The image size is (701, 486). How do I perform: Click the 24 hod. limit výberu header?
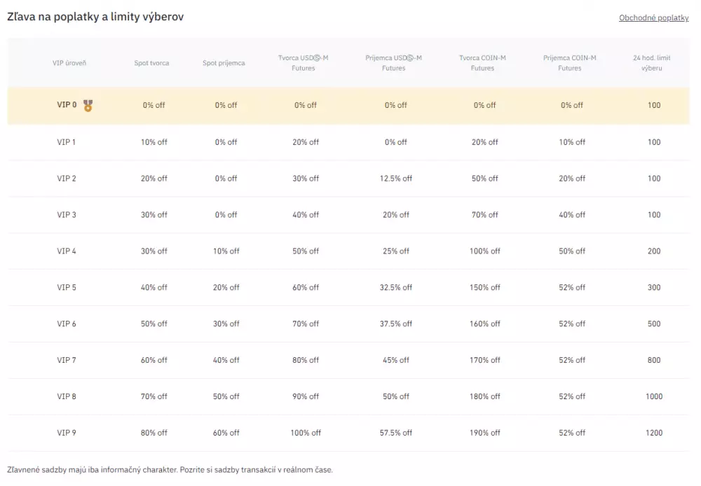pos(652,62)
